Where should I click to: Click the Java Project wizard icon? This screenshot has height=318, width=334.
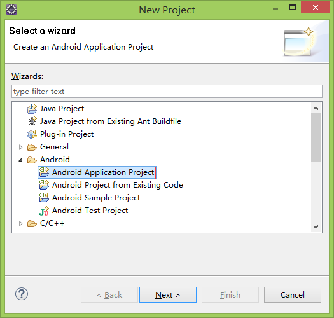coord(32,109)
